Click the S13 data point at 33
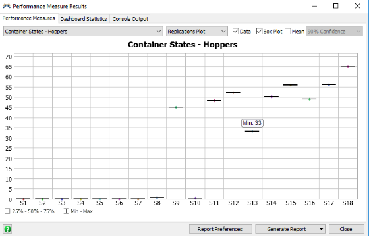 click(x=252, y=132)
